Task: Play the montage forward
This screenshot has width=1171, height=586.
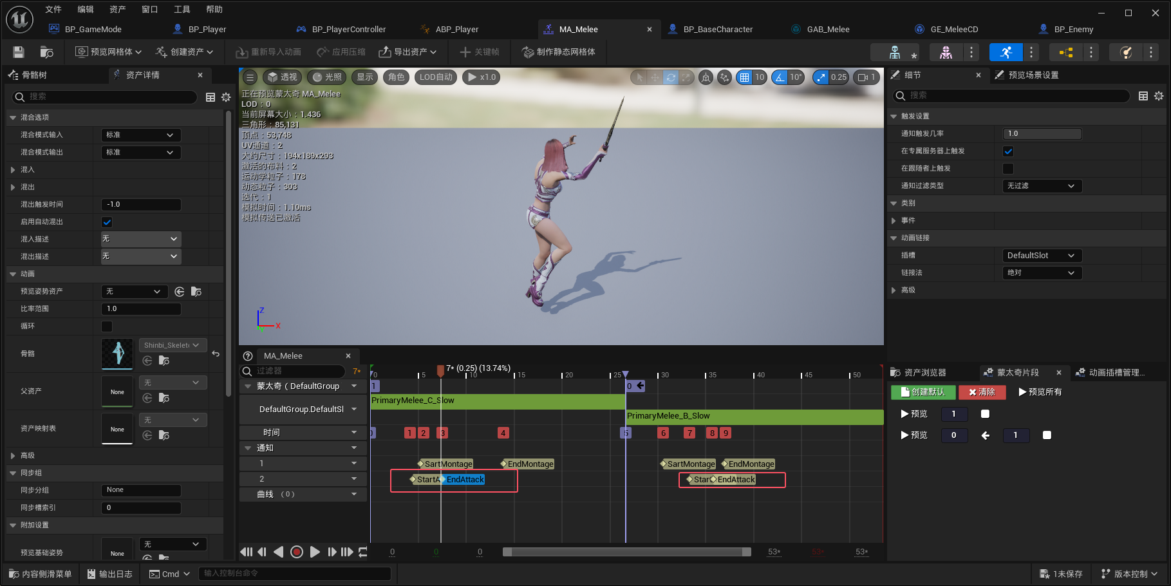Action: [x=315, y=552]
